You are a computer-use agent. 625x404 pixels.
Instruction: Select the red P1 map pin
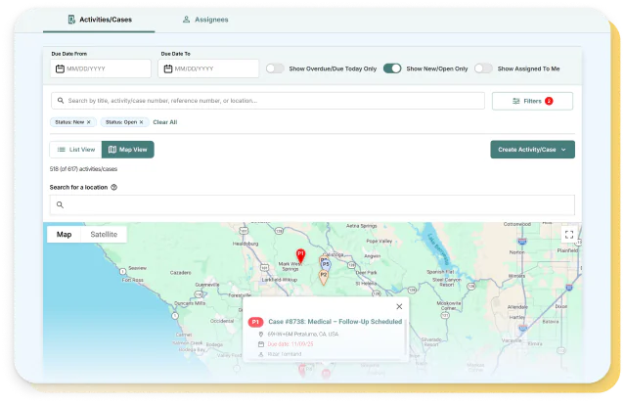tap(300, 255)
